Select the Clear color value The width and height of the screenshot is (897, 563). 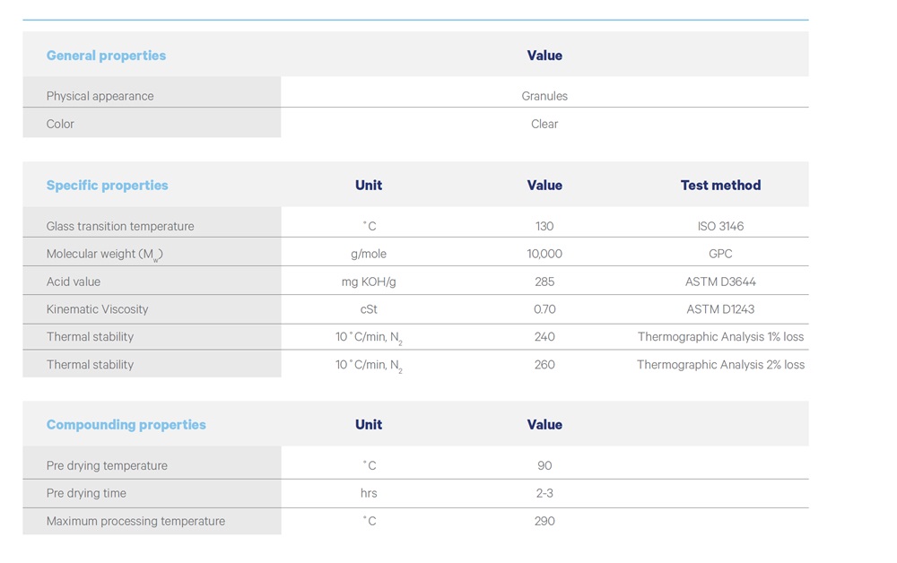[544, 124]
